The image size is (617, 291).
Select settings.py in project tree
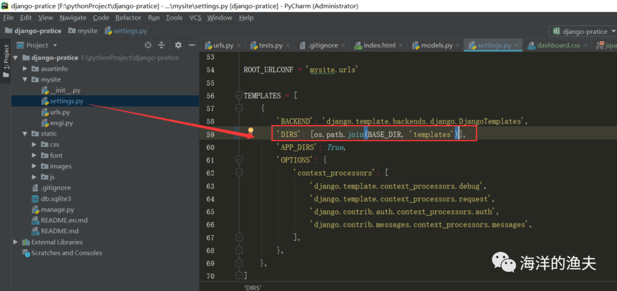pyautogui.click(x=62, y=101)
